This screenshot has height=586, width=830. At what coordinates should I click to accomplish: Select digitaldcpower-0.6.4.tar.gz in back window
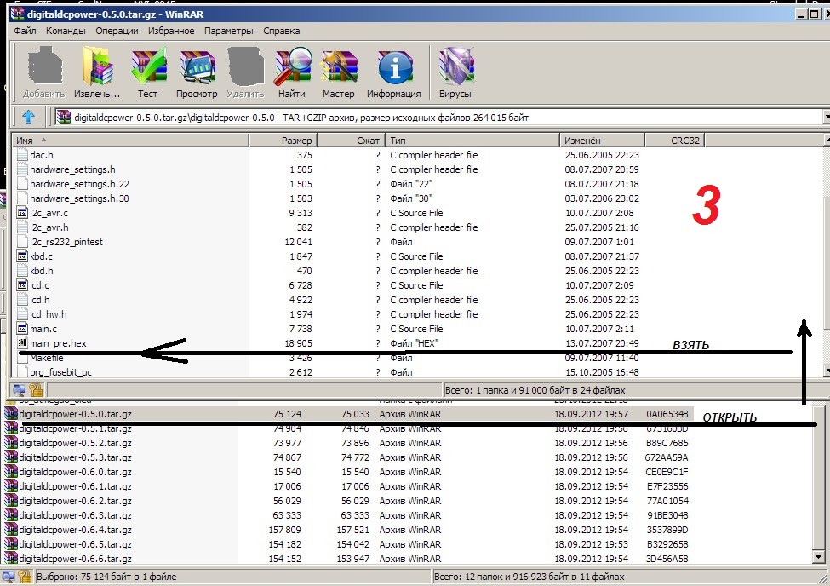click(x=75, y=530)
